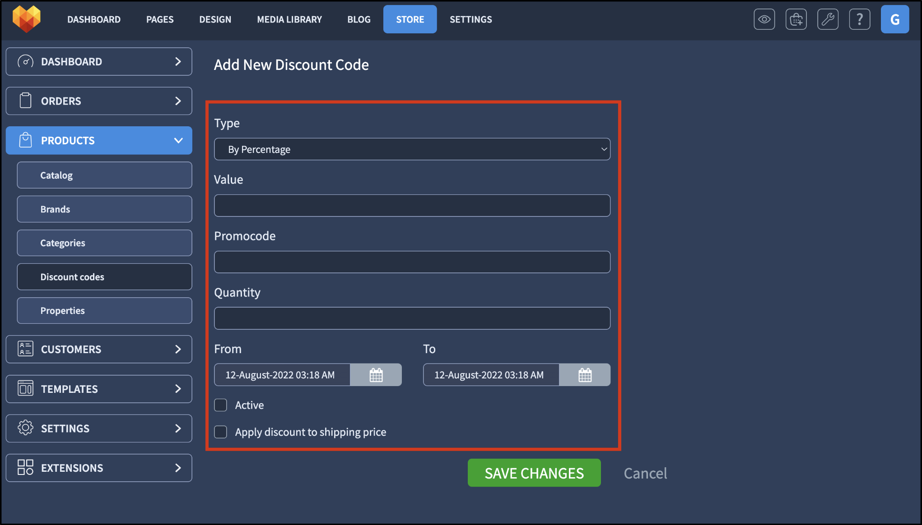The height and width of the screenshot is (525, 922).
Task: Open the G user account avatar
Action: [894, 19]
